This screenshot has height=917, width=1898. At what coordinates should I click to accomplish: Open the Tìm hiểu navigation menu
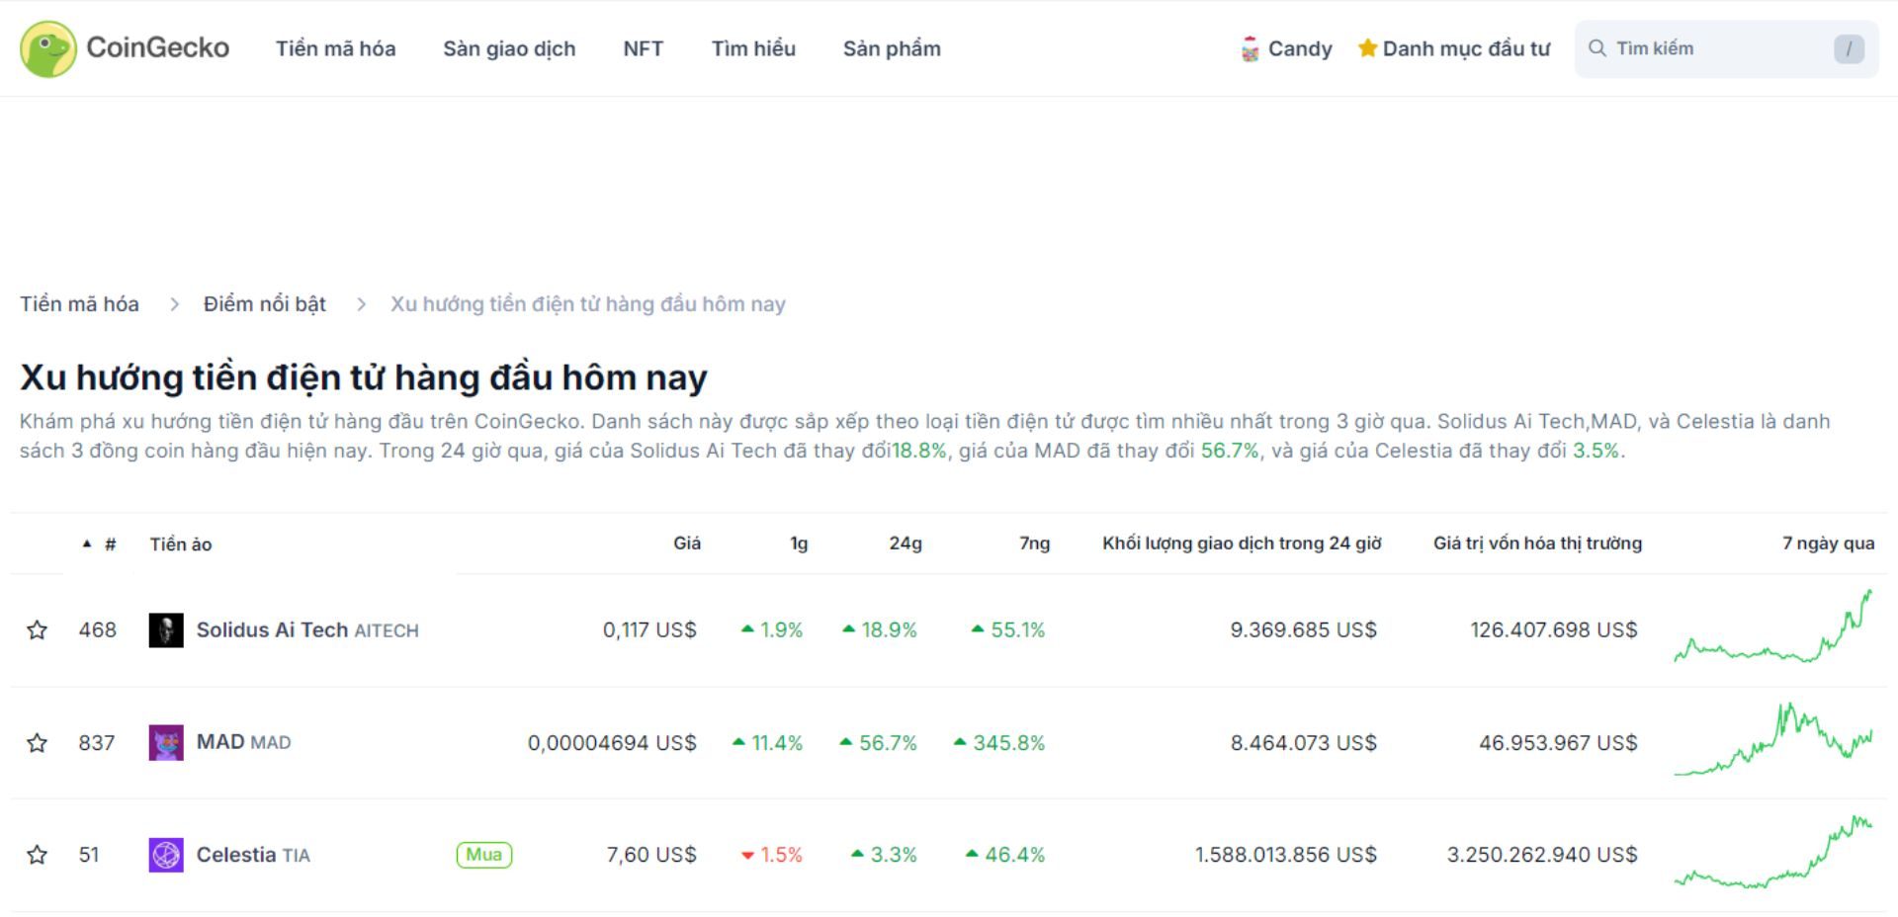point(754,48)
